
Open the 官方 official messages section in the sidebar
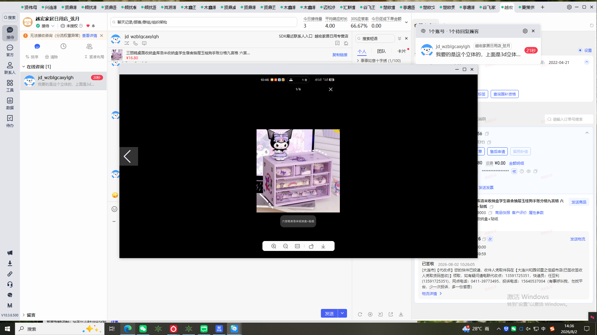[x=10, y=51]
